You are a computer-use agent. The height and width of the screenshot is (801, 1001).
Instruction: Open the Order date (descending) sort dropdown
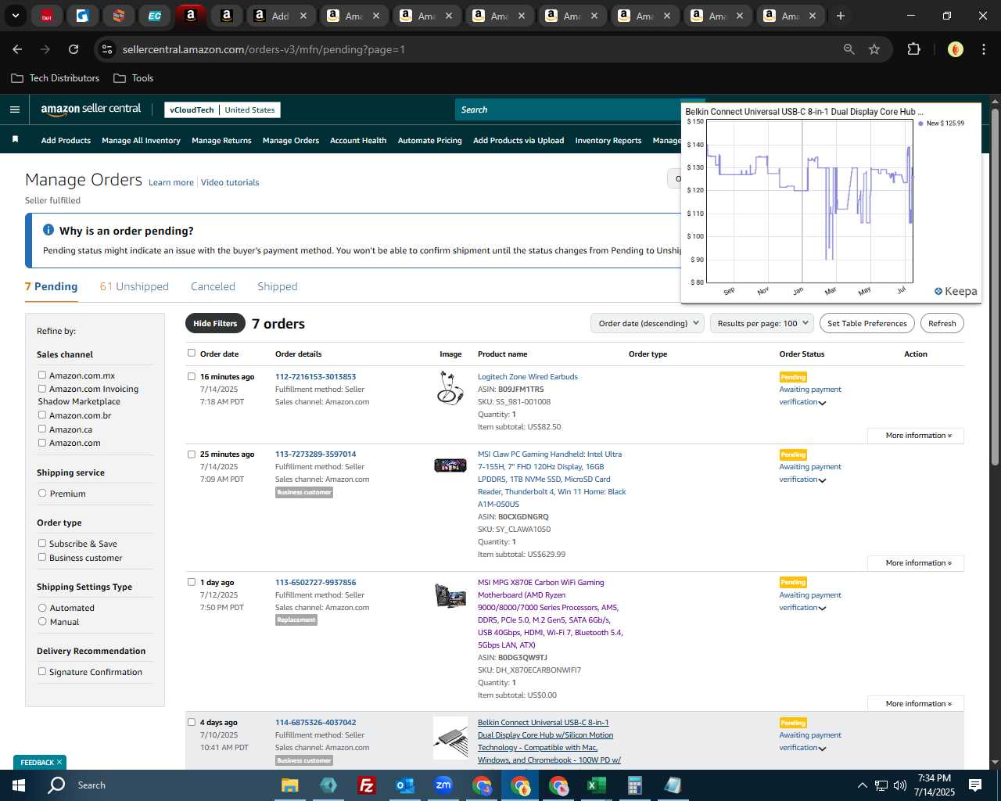[648, 323]
